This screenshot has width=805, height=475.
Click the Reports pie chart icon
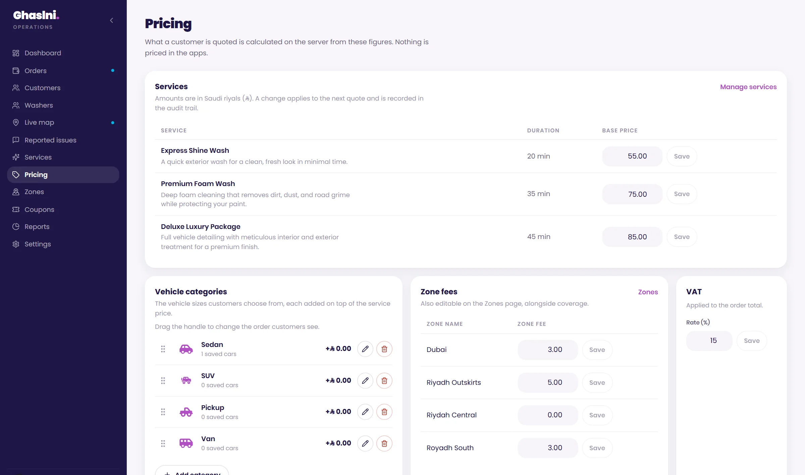click(x=16, y=227)
